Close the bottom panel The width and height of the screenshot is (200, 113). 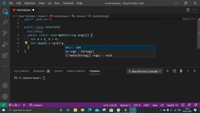194,71
